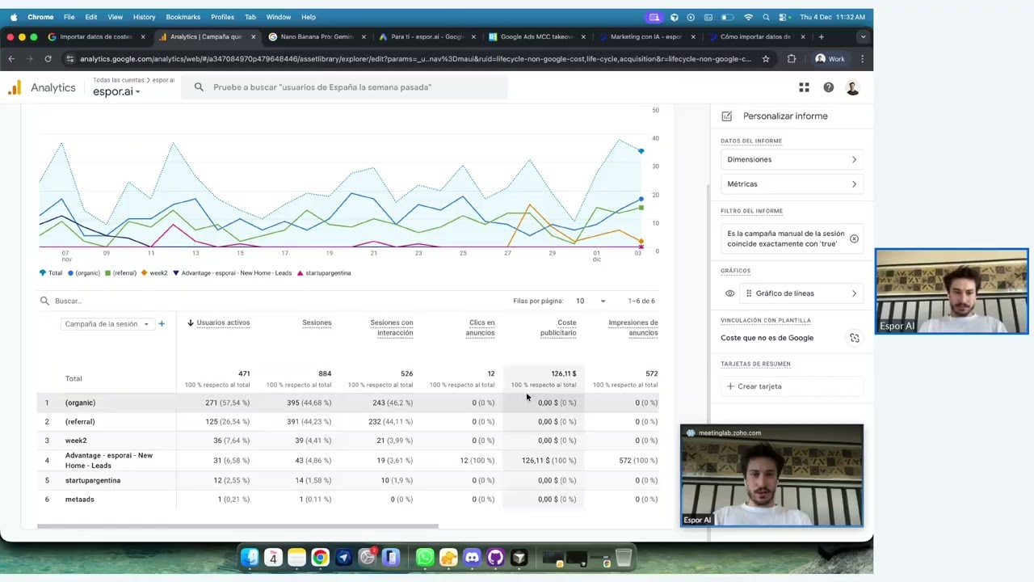Open the TablePlus elephant app in dock
The width and height of the screenshot is (1034, 582).
pos(448,558)
